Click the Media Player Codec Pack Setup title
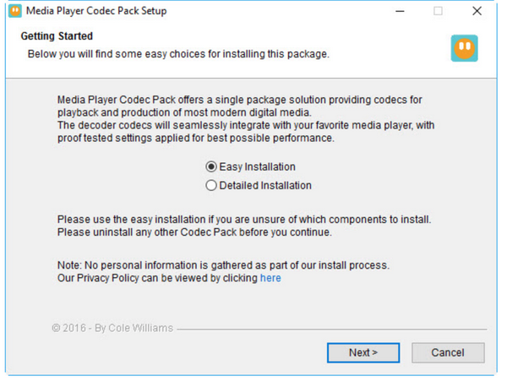Viewport: 507px width, 387px height. (x=96, y=11)
